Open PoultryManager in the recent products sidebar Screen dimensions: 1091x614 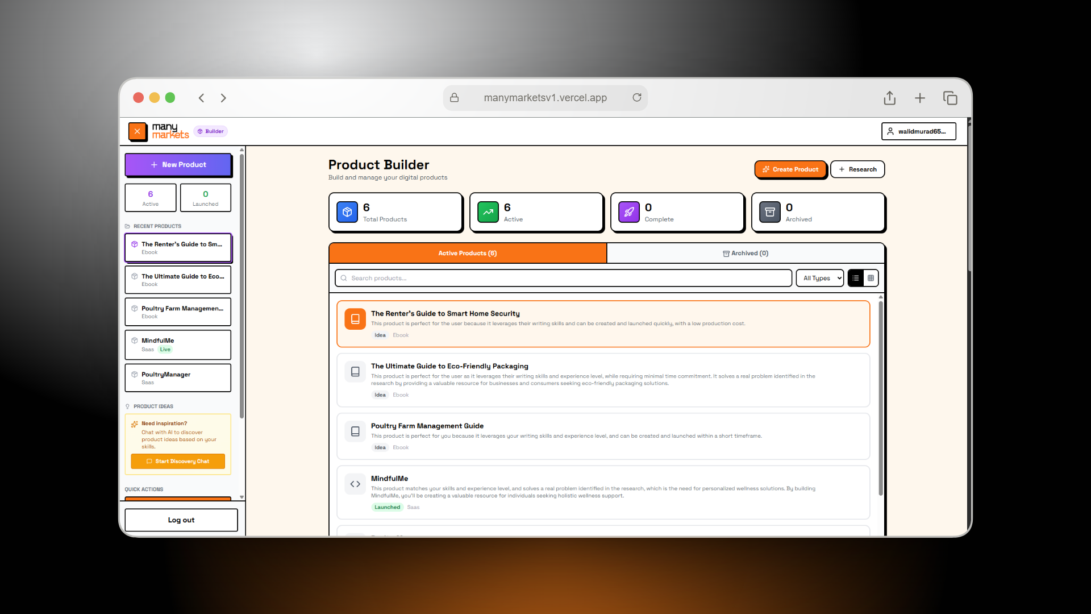click(178, 377)
